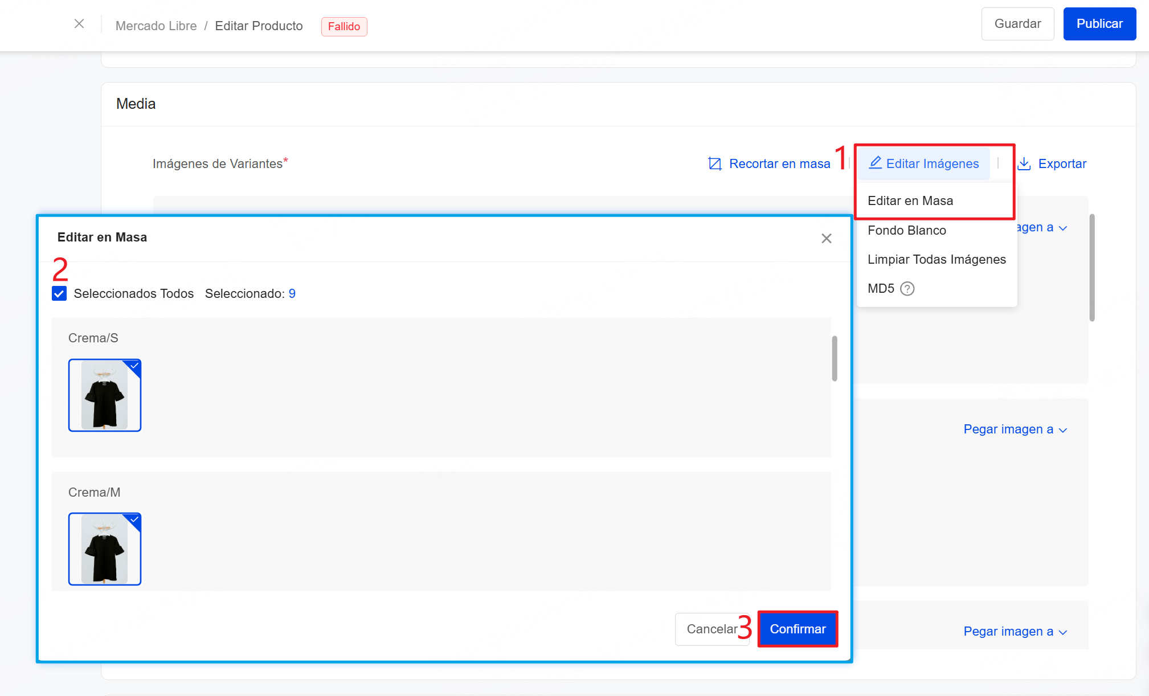The width and height of the screenshot is (1149, 696).
Task: Select Editar en Masa menu option
Action: point(910,201)
